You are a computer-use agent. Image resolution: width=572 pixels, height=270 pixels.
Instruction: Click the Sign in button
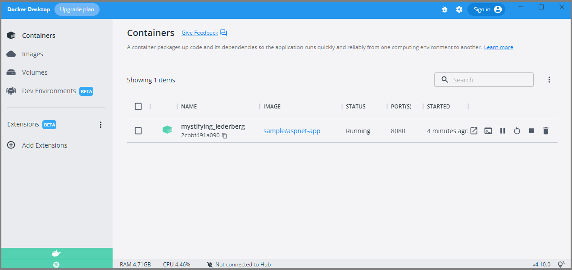pyautogui.click(x=486, y=9)
